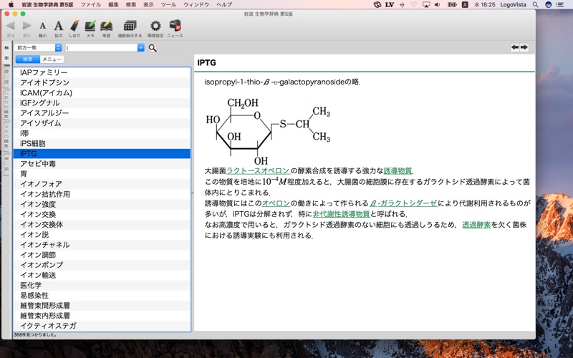
Task: Click the 連続表示する toolbar icon
Action: (130, 27)
